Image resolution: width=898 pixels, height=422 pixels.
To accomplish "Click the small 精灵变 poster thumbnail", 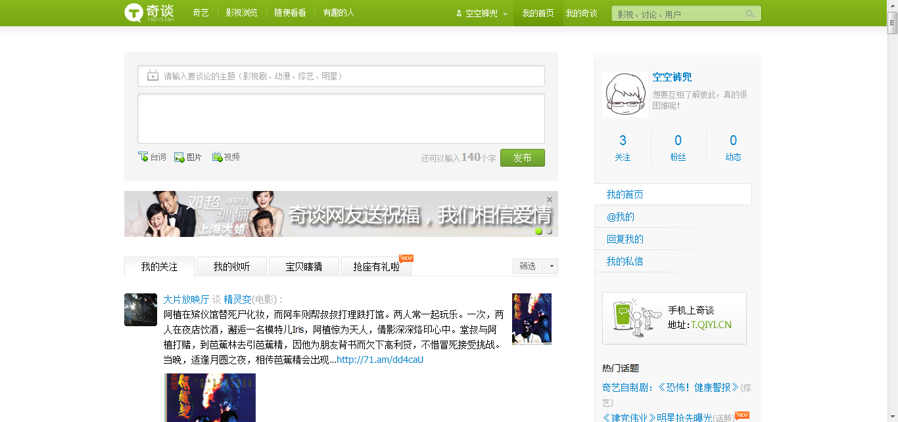I will pos(532,319).
